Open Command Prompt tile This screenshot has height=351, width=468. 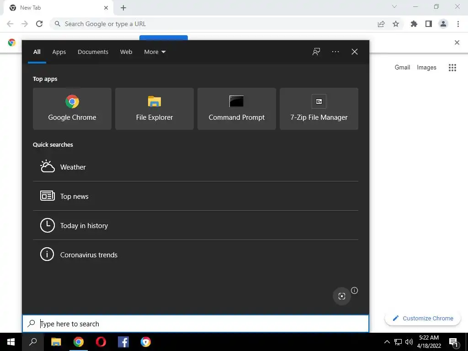click(237, 109)
